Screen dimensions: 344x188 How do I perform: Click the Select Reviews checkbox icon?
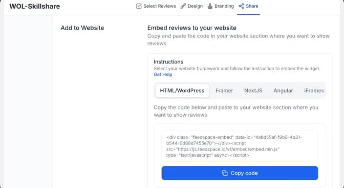click(139, 6)
